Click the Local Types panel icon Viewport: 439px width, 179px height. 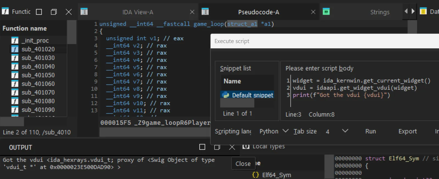(246, 146)
